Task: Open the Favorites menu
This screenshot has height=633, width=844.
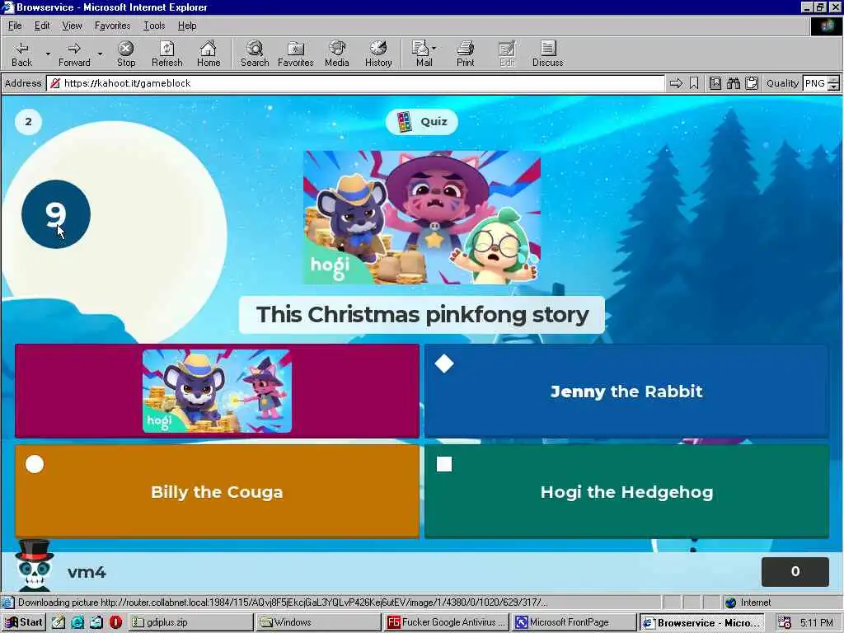Action: (x=112, y=26)
